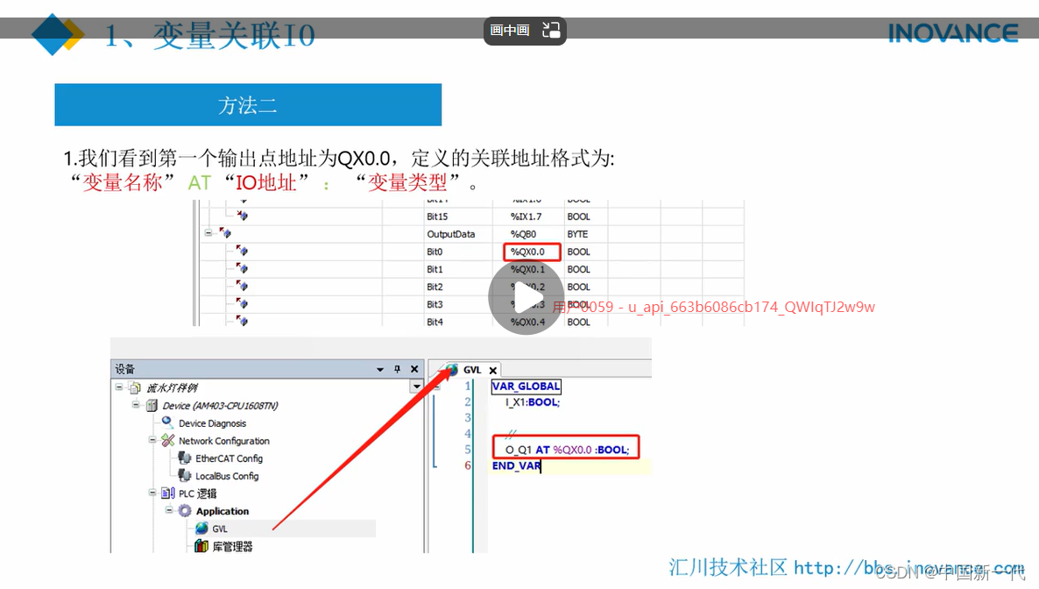1039x589 pixels.
Task: Click the 方法二 blue banner
Action: pos(248,105)
